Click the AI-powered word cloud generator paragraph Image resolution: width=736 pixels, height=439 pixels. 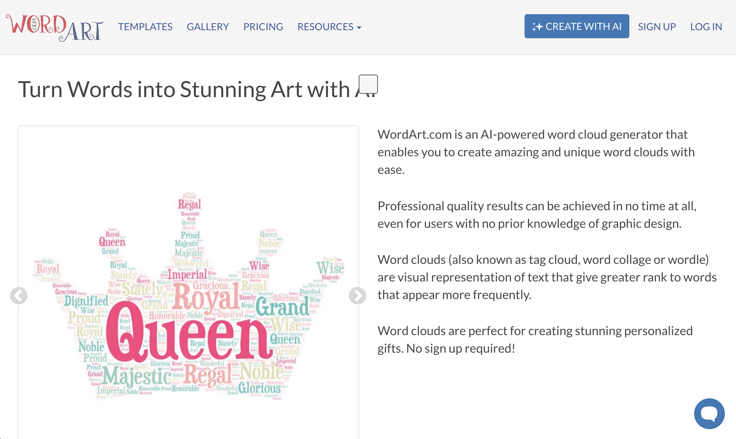point(536,152)
